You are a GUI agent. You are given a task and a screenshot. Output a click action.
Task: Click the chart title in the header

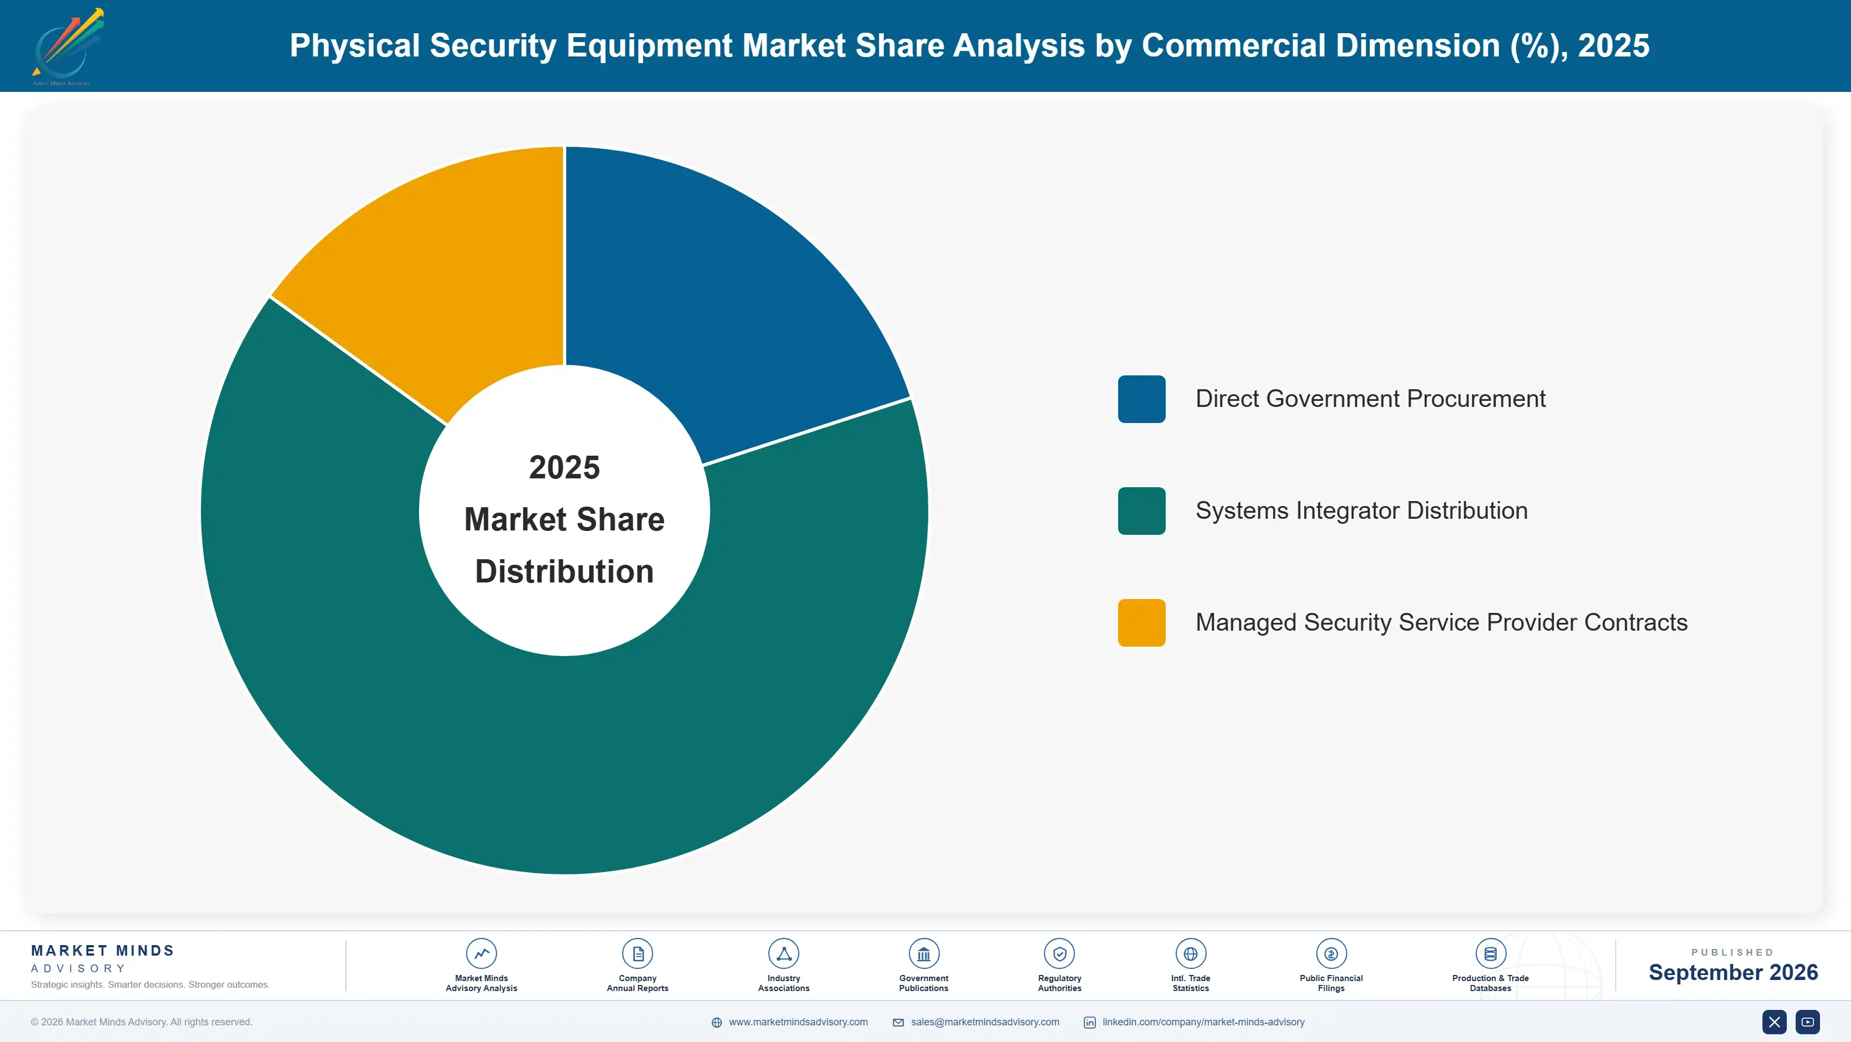[x=969, y=45]
